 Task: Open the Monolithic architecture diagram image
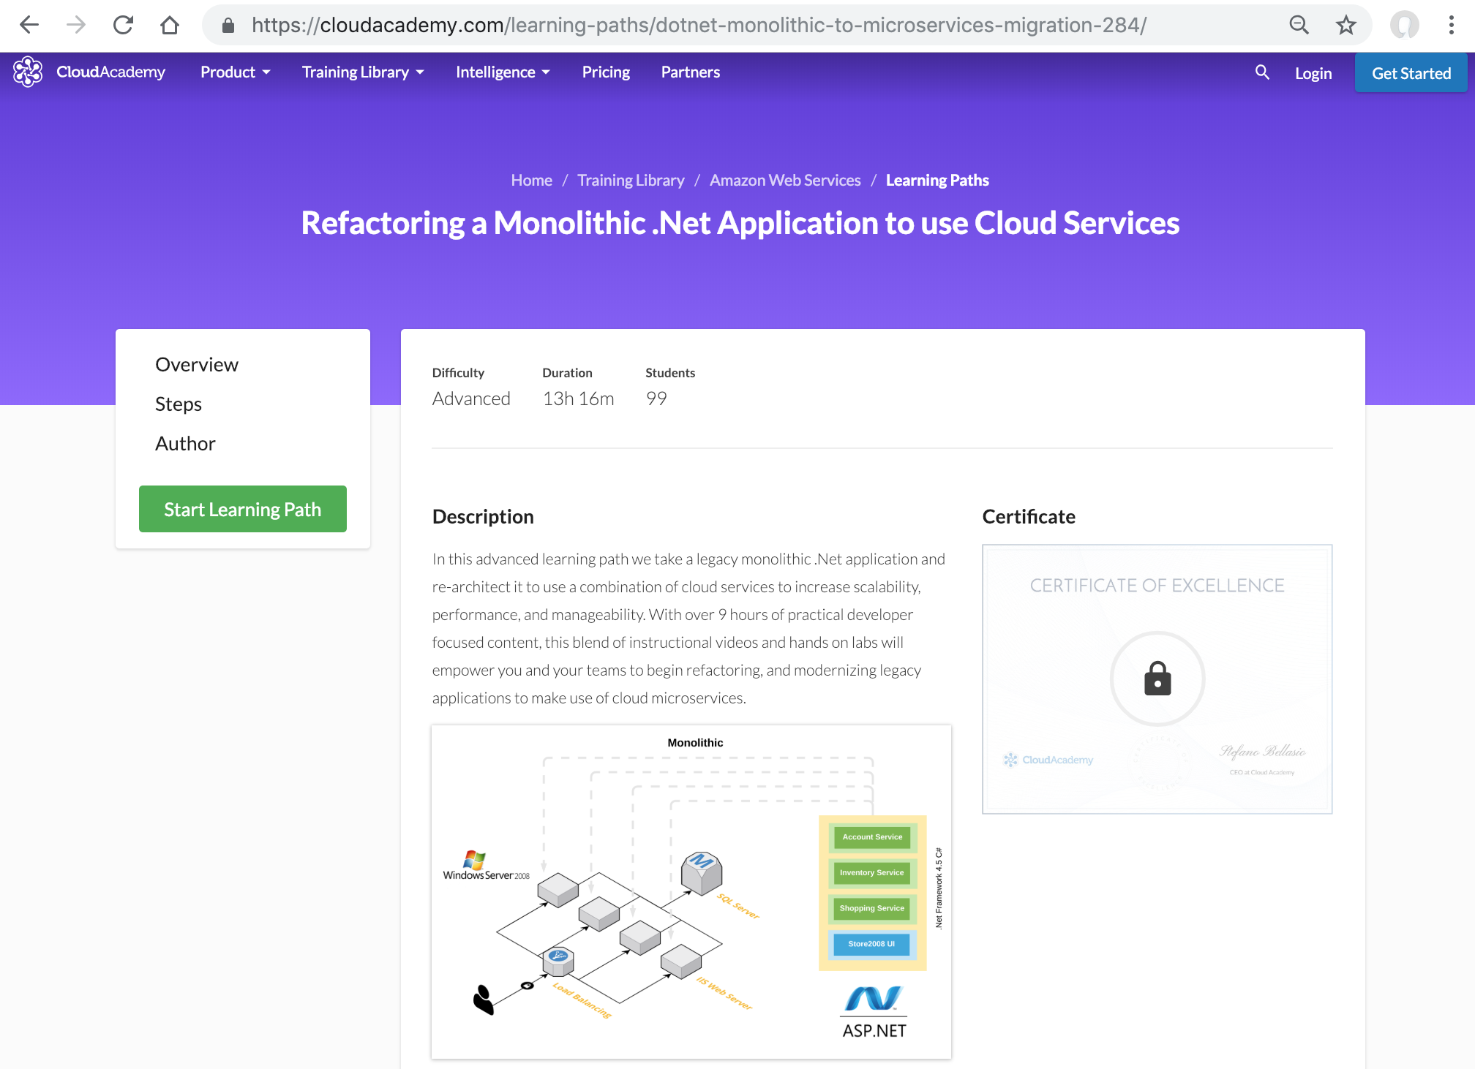coord(691,891)
